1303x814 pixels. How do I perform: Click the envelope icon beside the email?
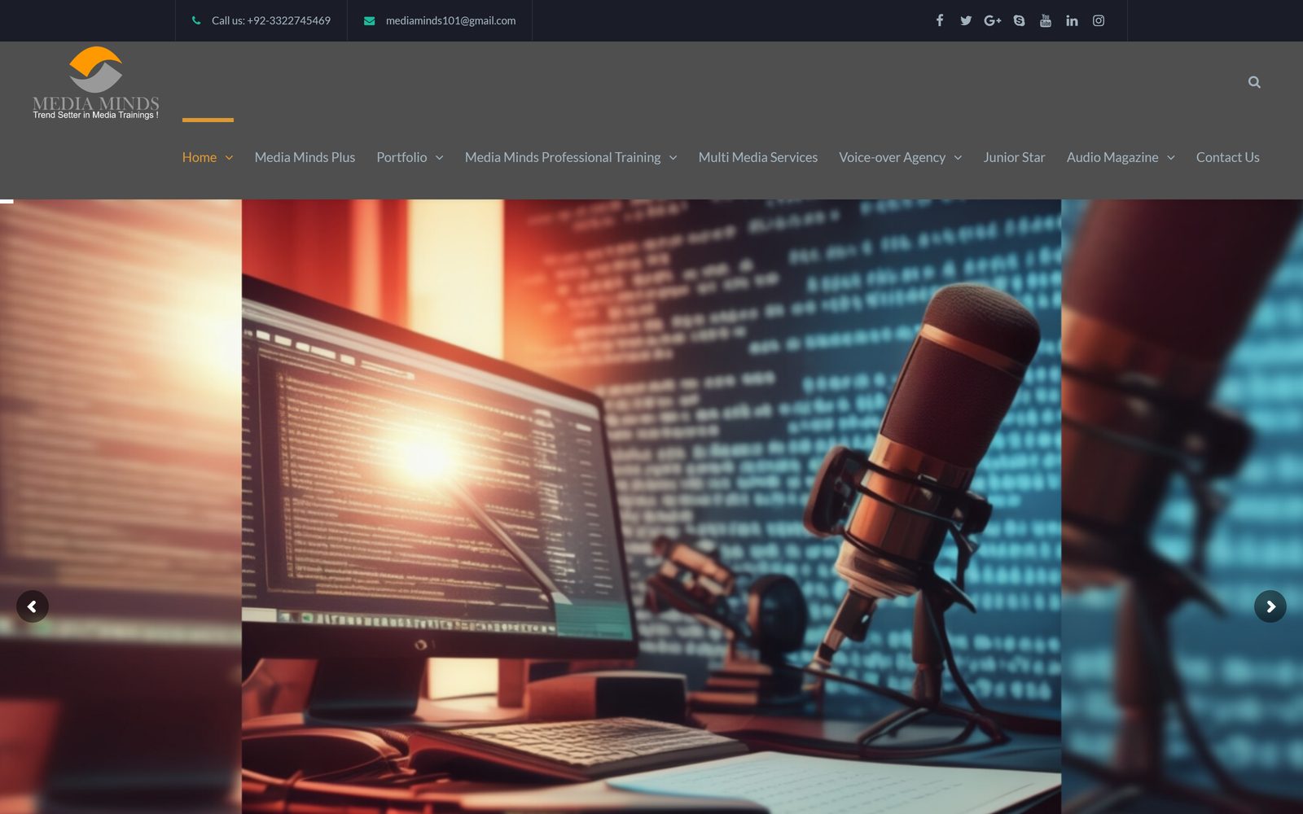[369, 20]
